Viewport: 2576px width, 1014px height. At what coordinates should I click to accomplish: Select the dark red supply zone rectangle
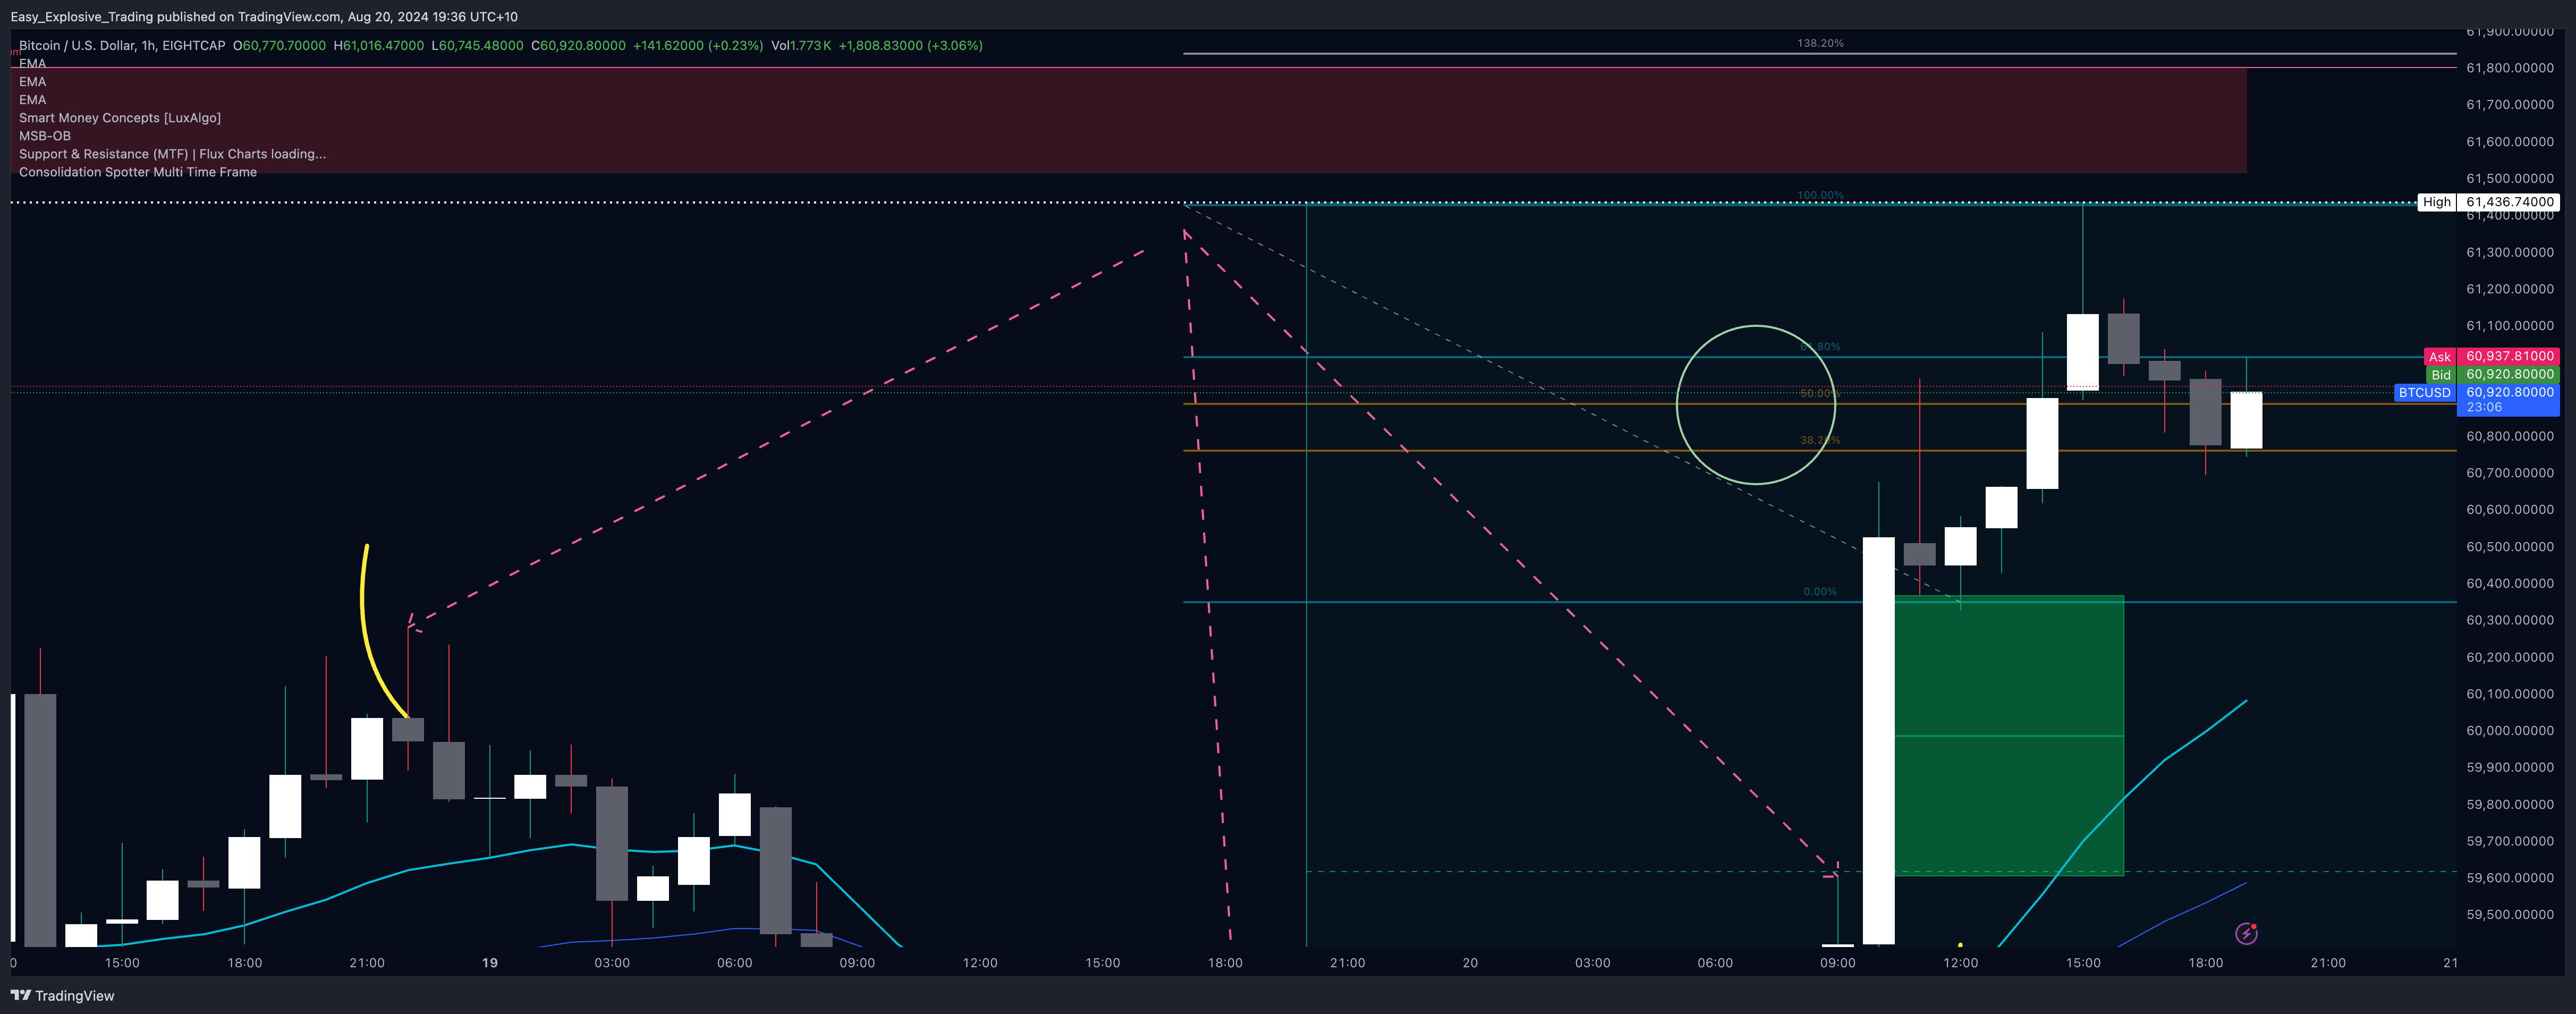1128,121
